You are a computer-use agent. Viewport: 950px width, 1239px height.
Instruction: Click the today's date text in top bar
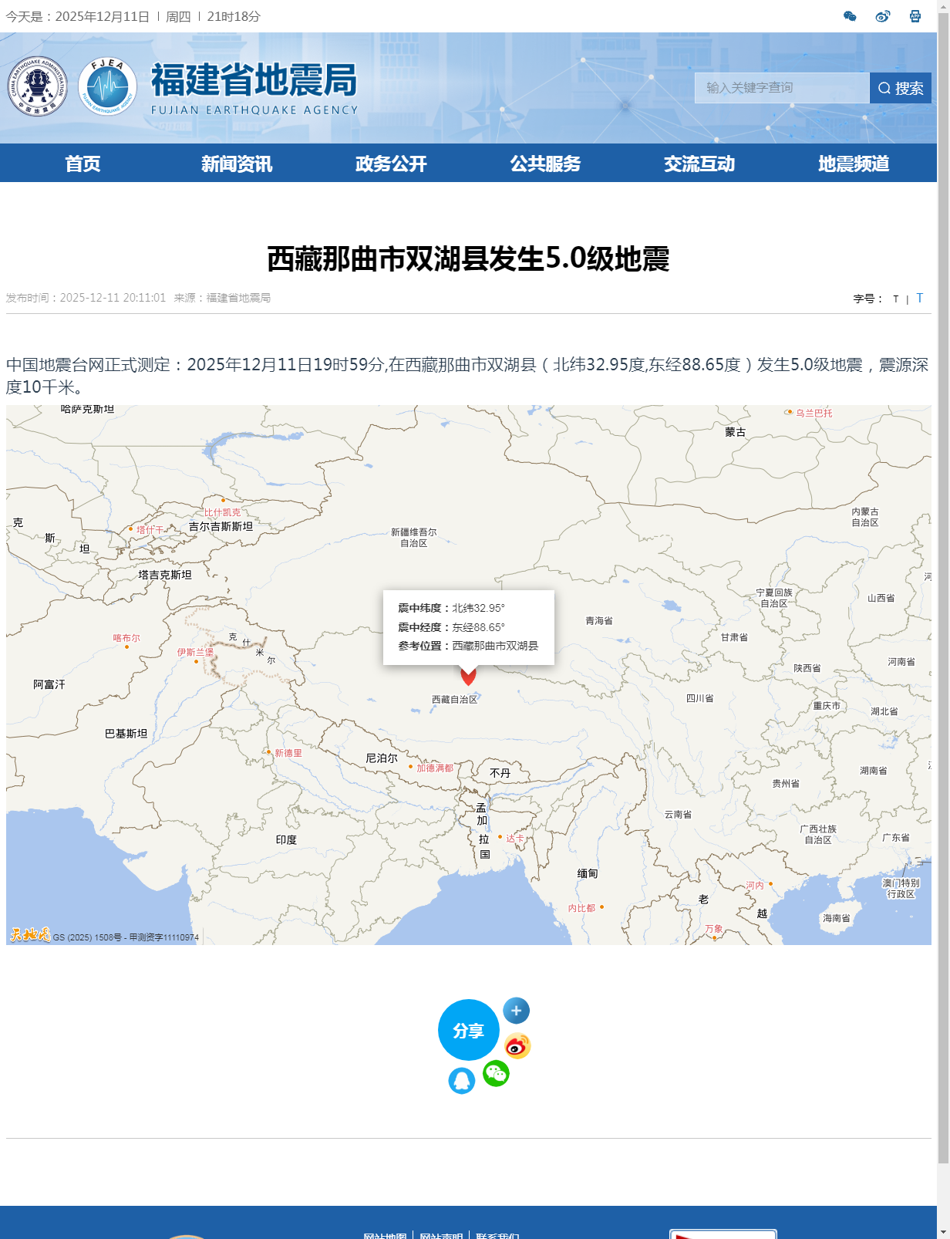click(103, 16)
